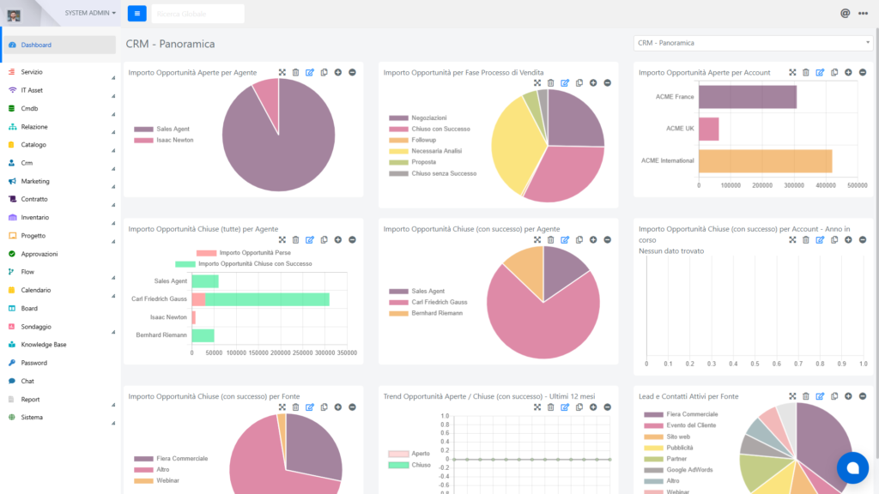Delete Opportunità Chiuse (tutte) per Agente widget
The height and width of the screenshot is (494, 879).
[296, 240]
